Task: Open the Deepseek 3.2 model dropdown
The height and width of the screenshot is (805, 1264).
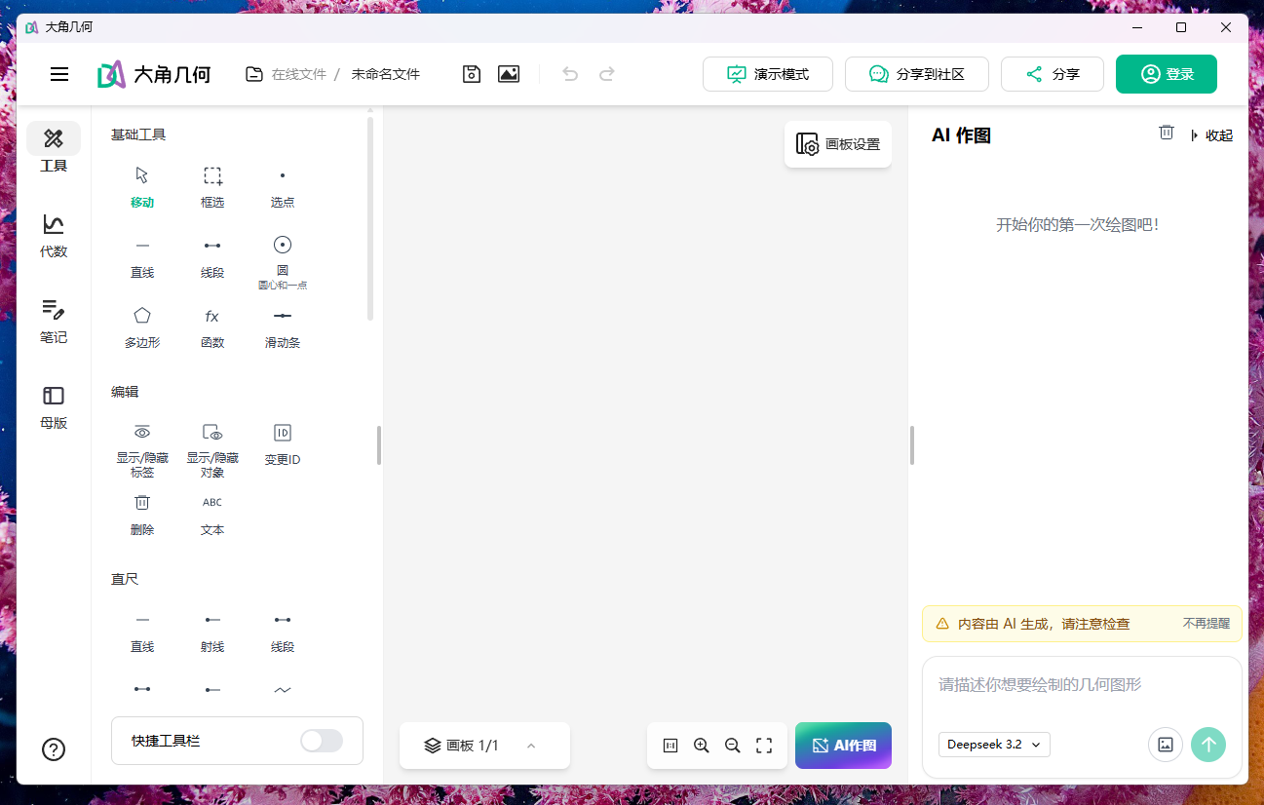Action: pos(994,745)
